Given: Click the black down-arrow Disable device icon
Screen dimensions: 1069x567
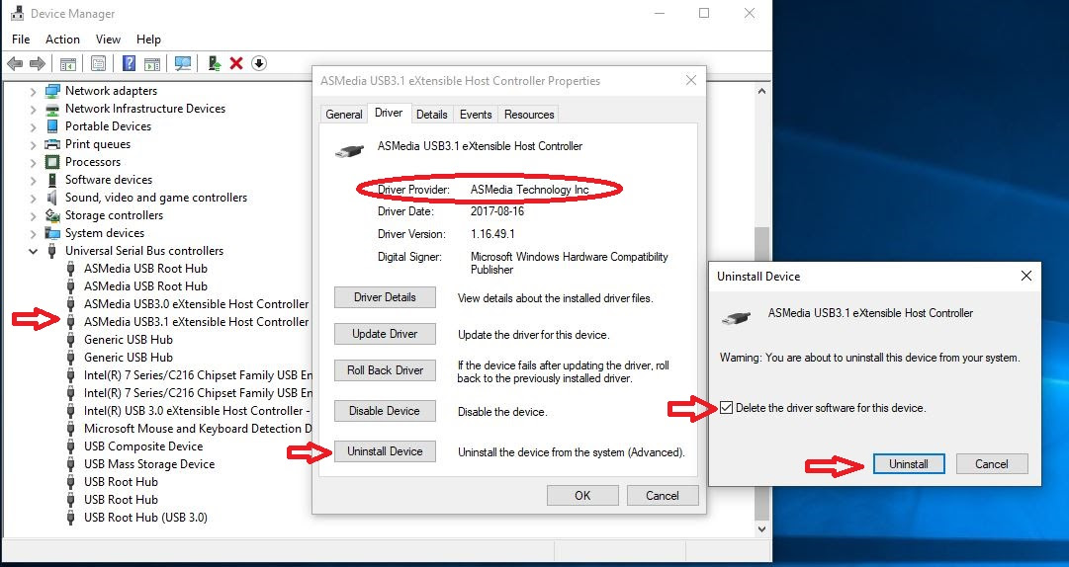Looking at the screenshot, I should click(258, 63).
